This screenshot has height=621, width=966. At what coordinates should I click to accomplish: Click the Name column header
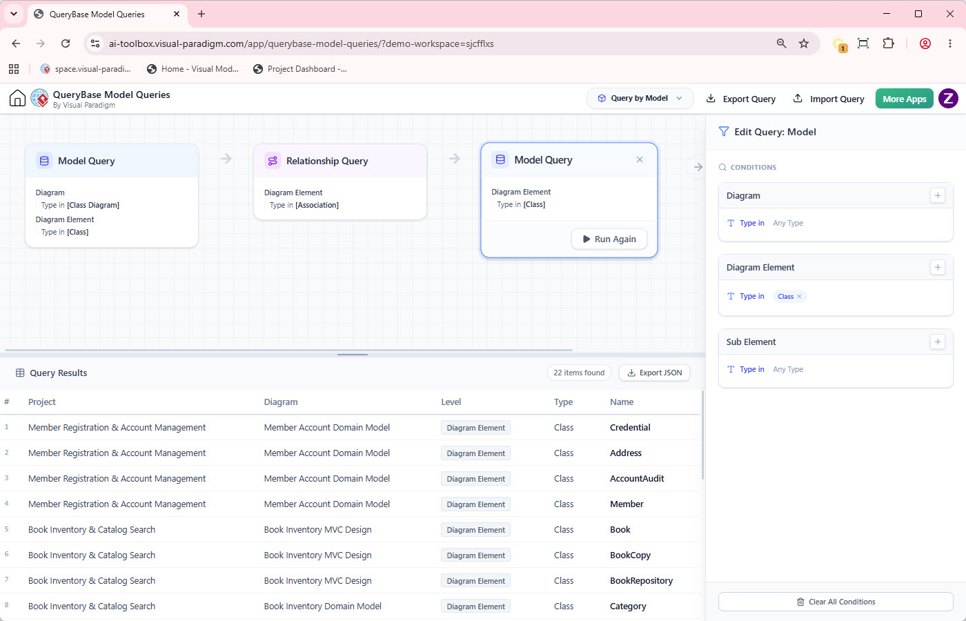tap(622, 402)
